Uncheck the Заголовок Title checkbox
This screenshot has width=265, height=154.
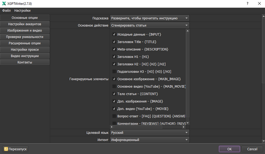tap(114, 42)
